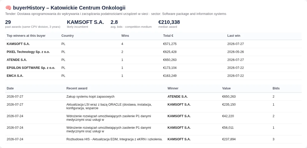
Task: Click the Country column header
Action: coord(68,36)
